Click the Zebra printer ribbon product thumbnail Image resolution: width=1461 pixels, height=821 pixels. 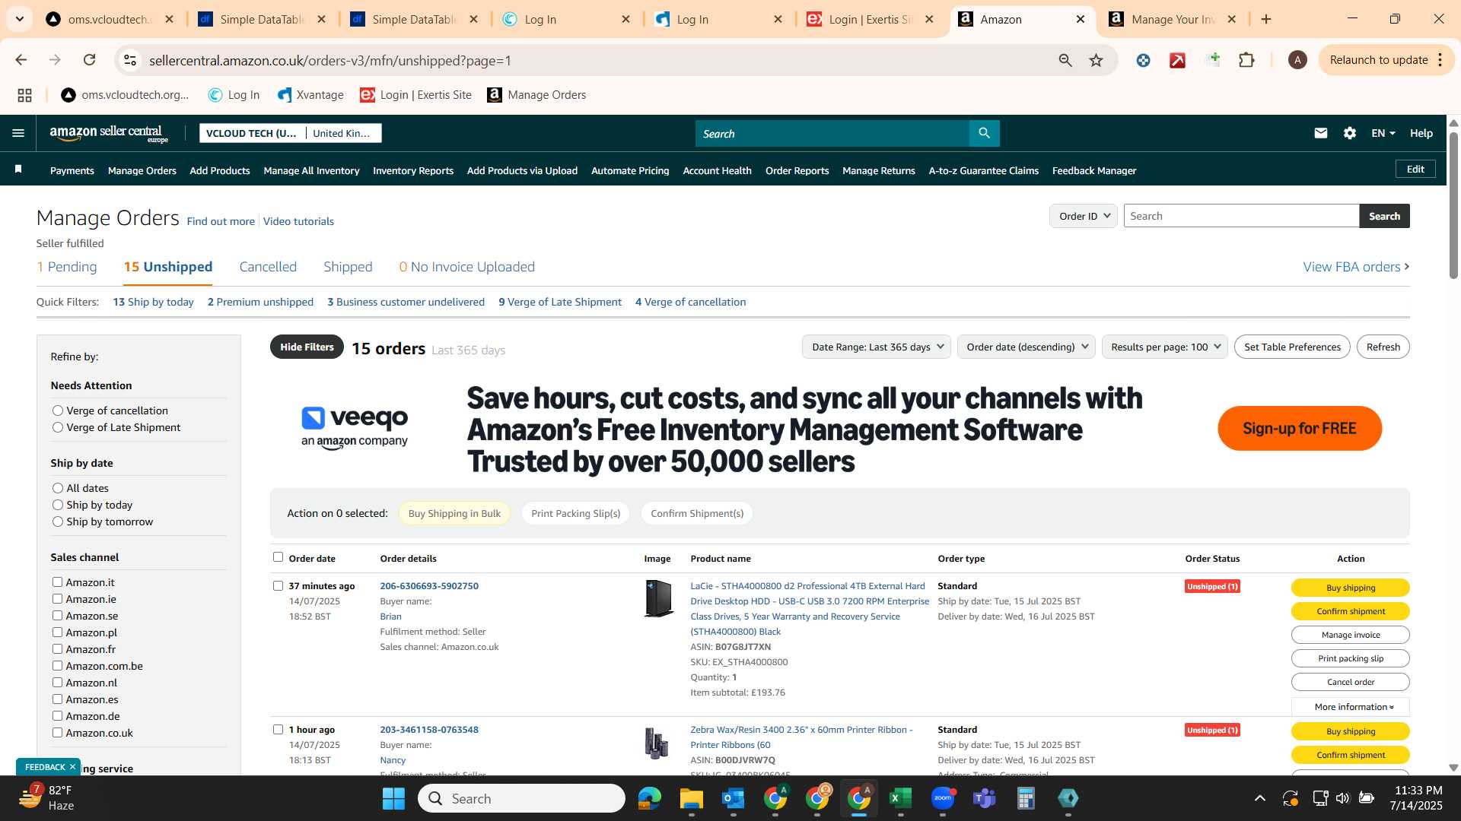point(657,743)
